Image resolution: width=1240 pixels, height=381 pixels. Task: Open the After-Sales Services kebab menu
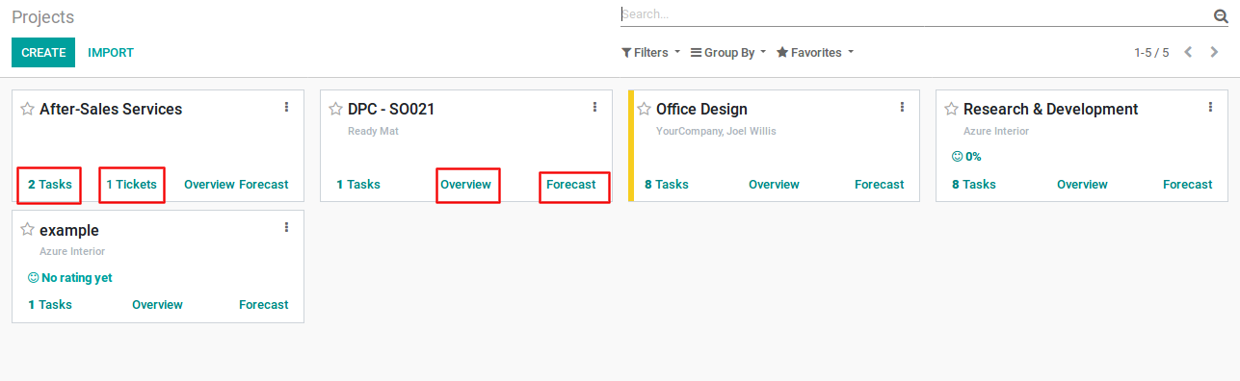[286, 108]
